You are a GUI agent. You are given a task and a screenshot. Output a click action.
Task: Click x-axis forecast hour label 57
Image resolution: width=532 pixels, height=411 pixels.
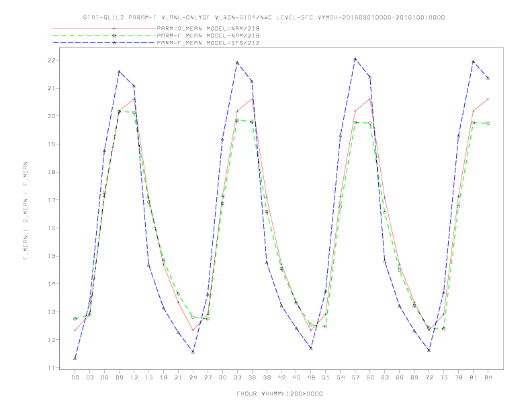pos(355,377)
